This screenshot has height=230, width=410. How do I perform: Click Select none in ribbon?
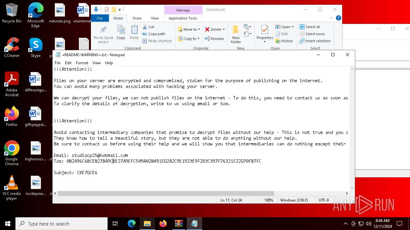click(x=312, y=34)
